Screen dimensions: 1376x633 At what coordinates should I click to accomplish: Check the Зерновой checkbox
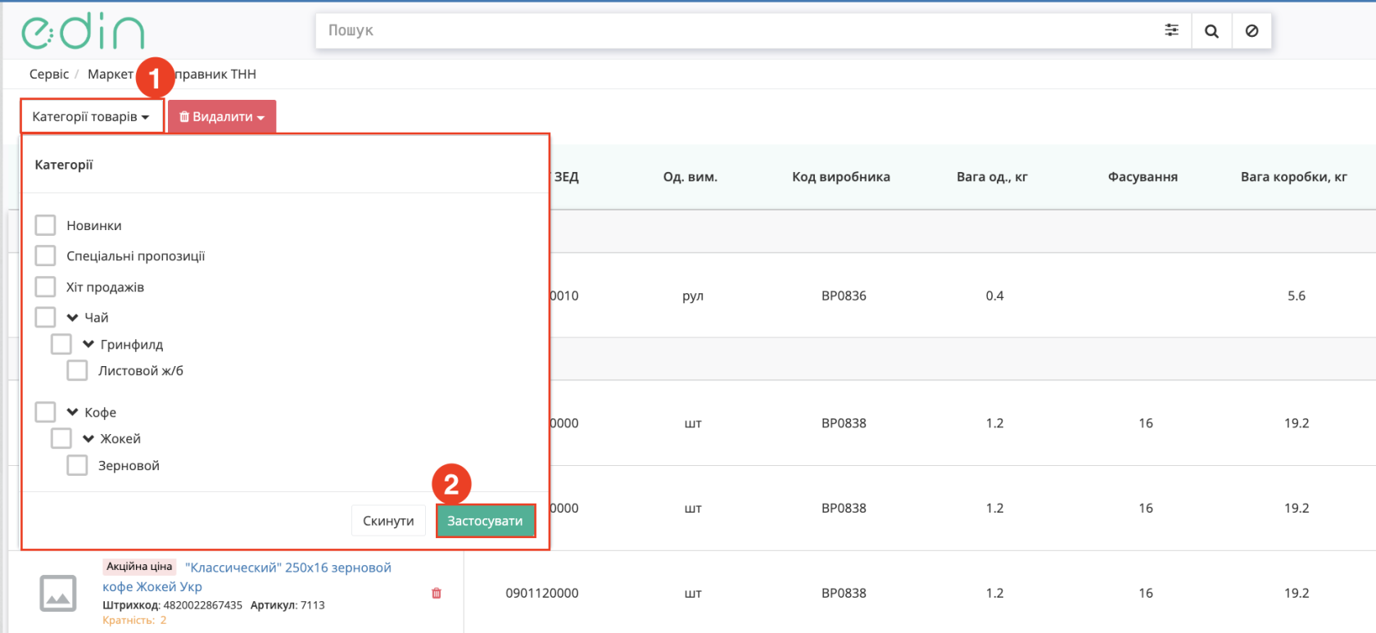coord(77,465)
